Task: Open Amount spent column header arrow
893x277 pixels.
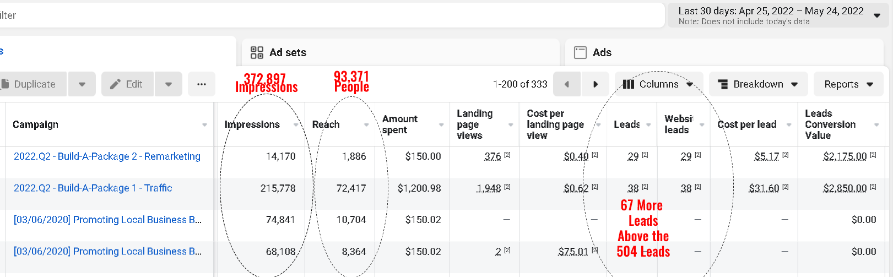Action: 441,125
